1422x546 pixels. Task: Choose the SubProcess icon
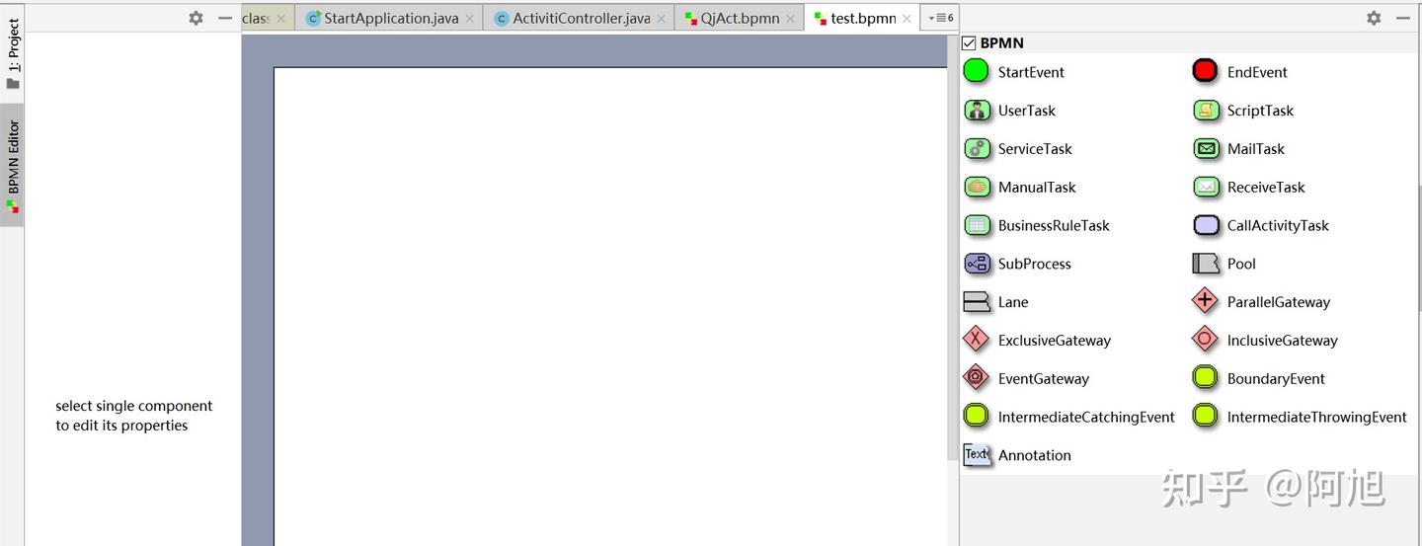click(977, 264)
